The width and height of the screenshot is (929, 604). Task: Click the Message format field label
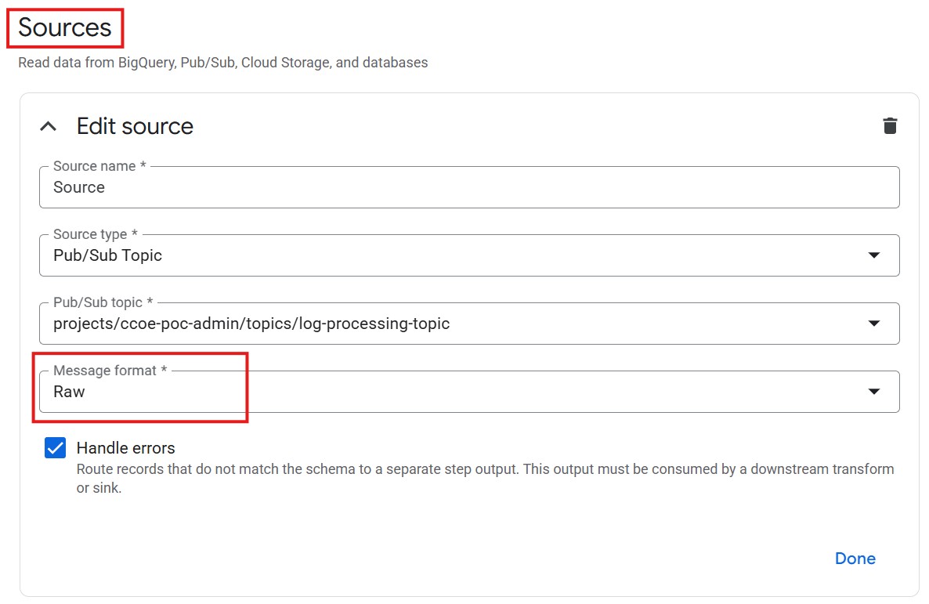point(110,371)
